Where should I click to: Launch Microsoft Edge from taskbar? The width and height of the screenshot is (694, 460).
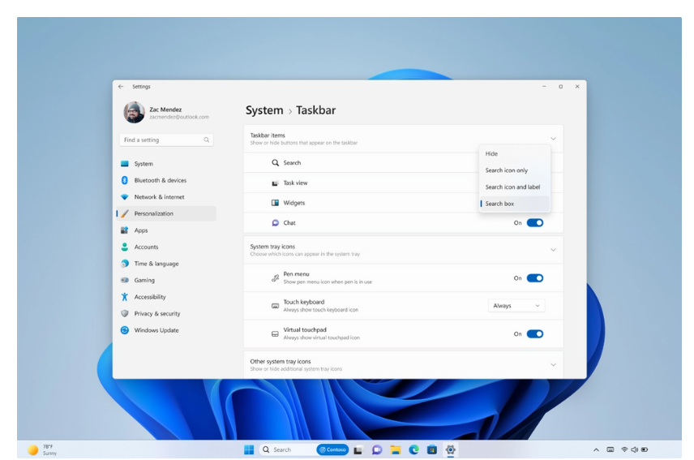413,449
